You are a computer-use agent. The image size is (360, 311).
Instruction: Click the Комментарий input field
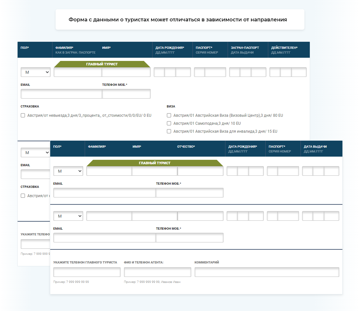(x=267, y=272)
